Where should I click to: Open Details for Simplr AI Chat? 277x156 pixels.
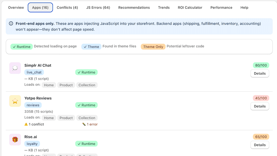(260, 73)
